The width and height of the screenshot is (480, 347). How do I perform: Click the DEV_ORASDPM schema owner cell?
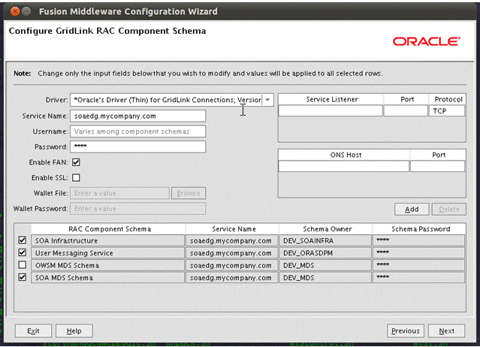coord(325,253)
